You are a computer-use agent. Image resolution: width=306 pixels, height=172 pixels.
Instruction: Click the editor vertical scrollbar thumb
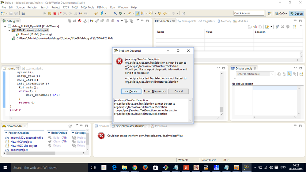point(221,109)
